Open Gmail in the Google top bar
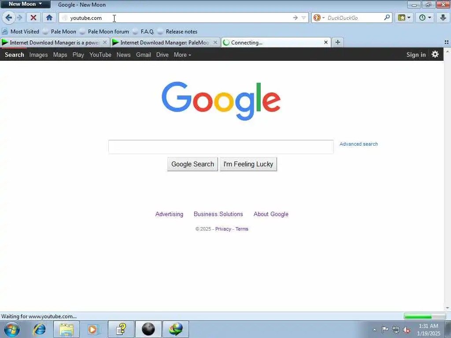 [143, 55]
